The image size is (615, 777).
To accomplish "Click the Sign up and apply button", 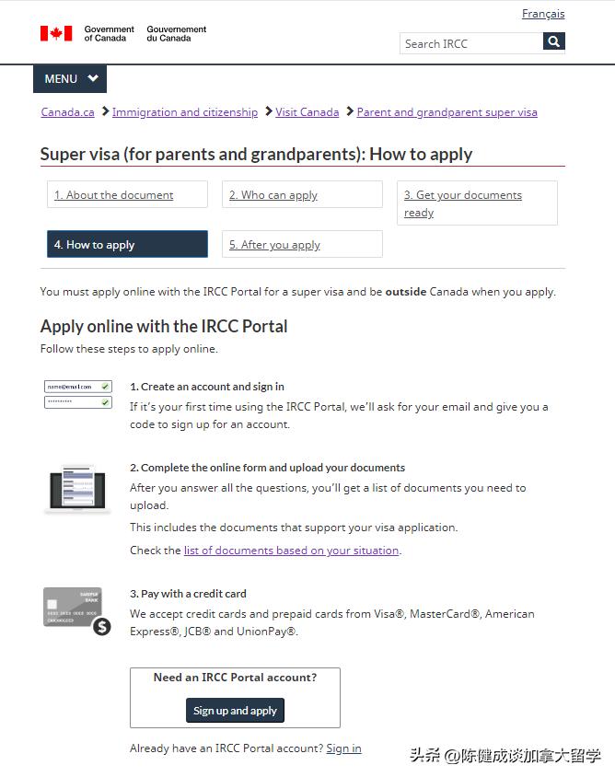I will coord(235,710).
